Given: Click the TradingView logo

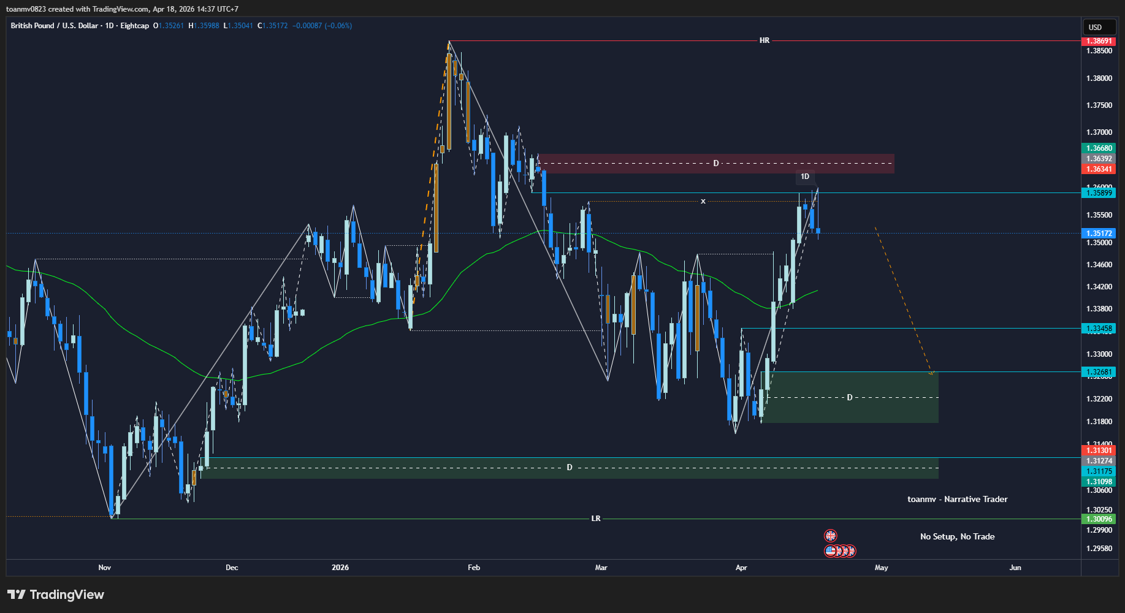Looking at the screenshot, I should (56, 595).
